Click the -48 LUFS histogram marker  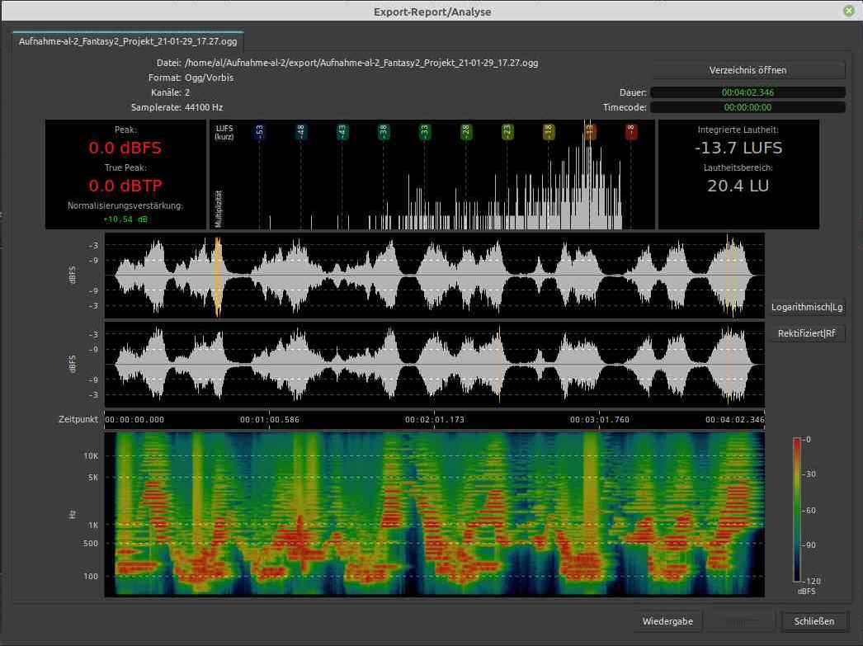(x=301, y=132)
